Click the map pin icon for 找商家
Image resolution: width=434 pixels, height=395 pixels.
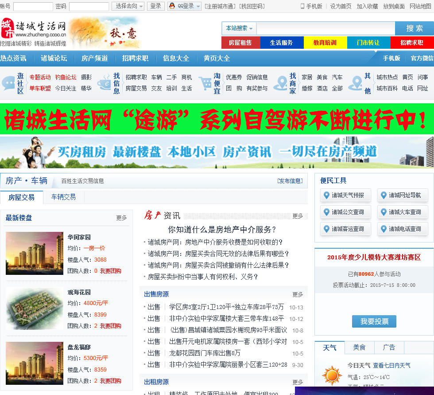click(x=281, y=83)
